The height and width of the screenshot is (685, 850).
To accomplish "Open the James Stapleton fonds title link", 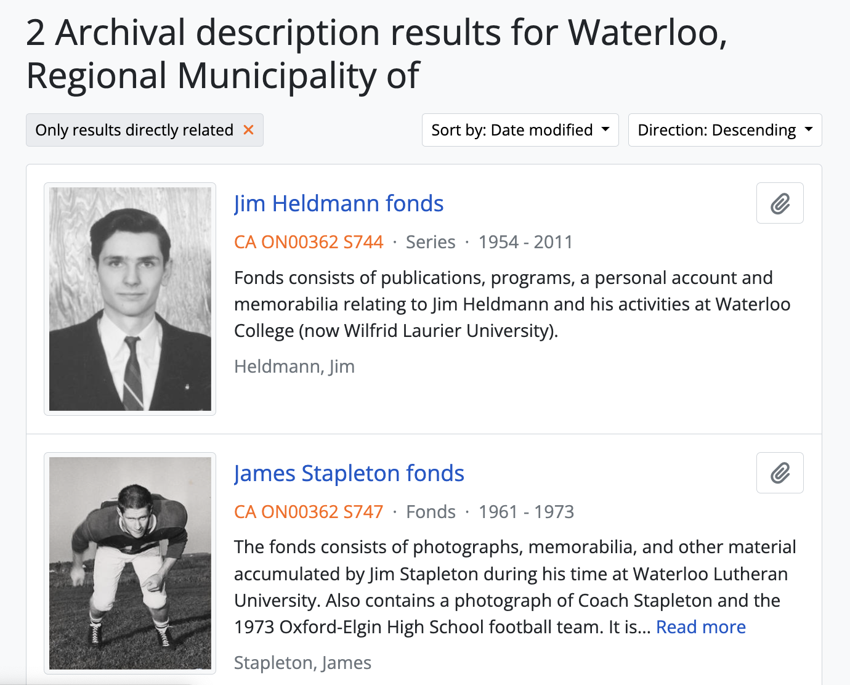I will point(349,474).
